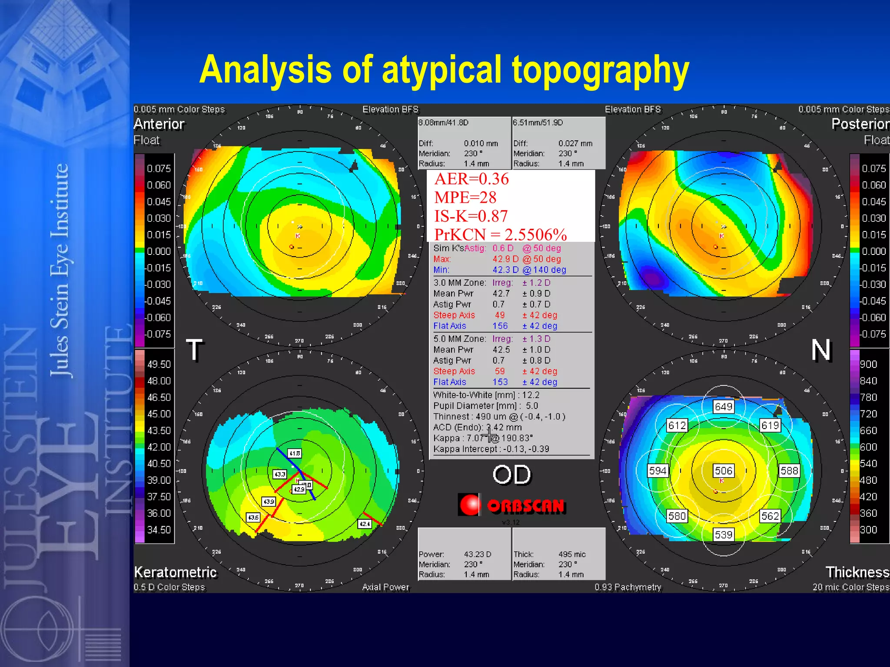Image resolution: width=890 pixels, height=667 pixels.
Task: Select the 506 central pachymetry value
Action: tap(724, 470)
